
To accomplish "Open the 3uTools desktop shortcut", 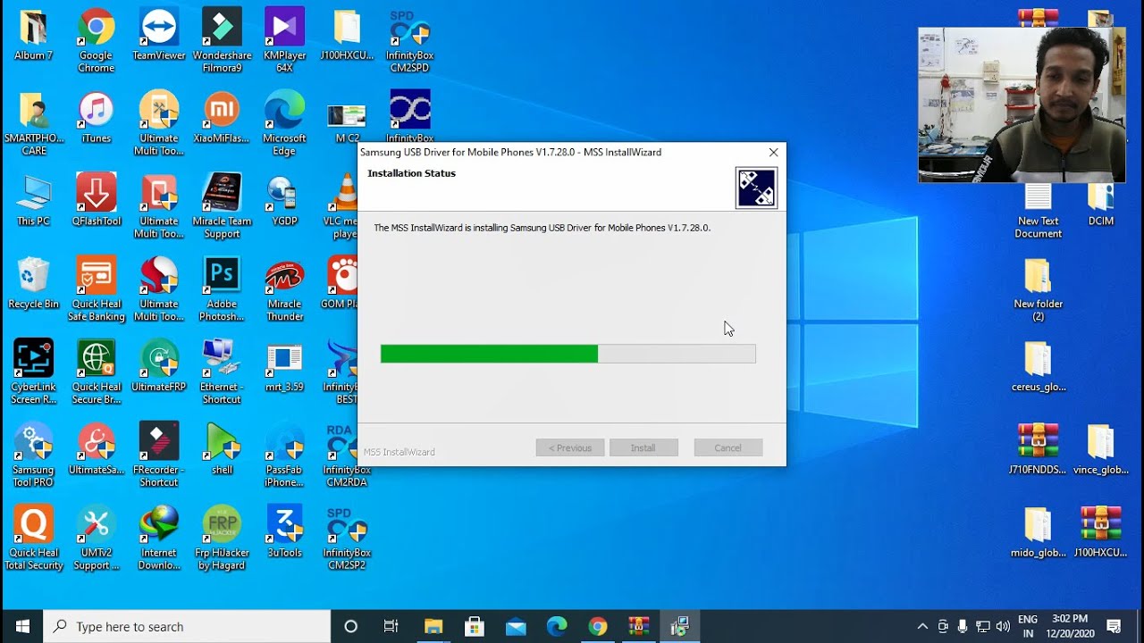I will pos(284,533).
